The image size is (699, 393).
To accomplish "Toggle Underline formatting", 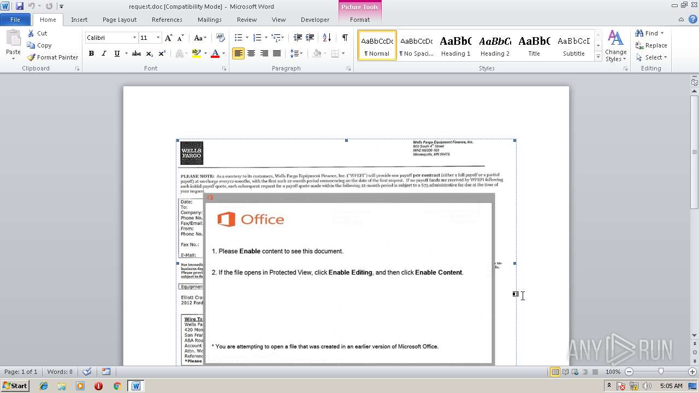I will (x=117, y=53).
